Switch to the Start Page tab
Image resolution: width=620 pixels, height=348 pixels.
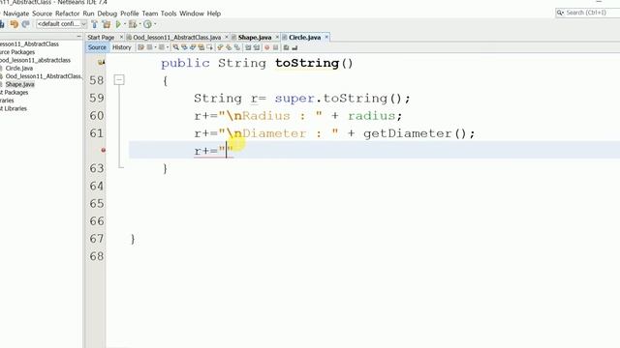(x=101, y=37)
